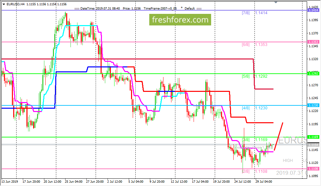This screenshot has height=186, width=321.
Task: Click the 25 Jun 04:00 time label
Action: [x=74, y=181]
